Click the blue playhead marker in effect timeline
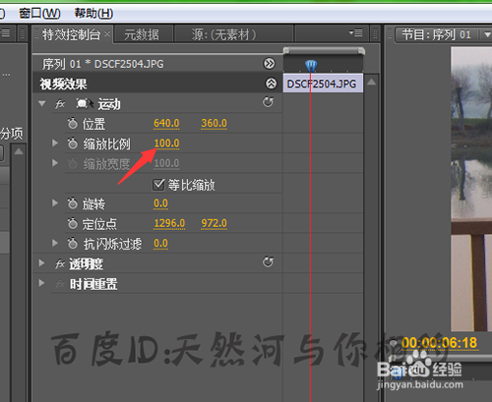The image size is (492, 402). [x=311, y=66]
